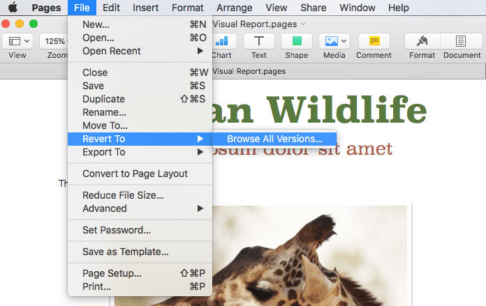Show the Document inspector panel
The image size is (486, 306).
click(x=462, y=41)
